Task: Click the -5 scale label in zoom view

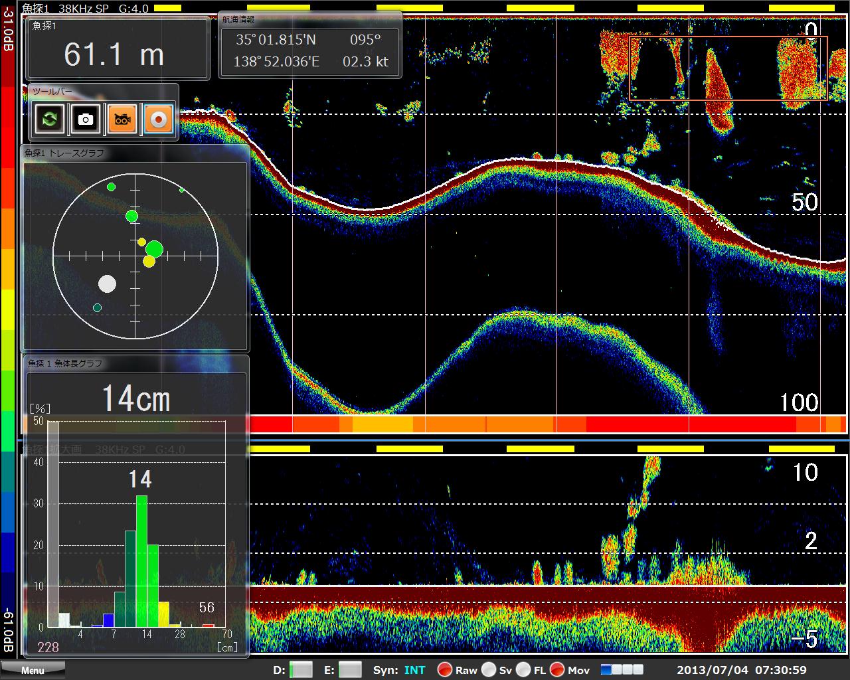Action: coord(804,639)
